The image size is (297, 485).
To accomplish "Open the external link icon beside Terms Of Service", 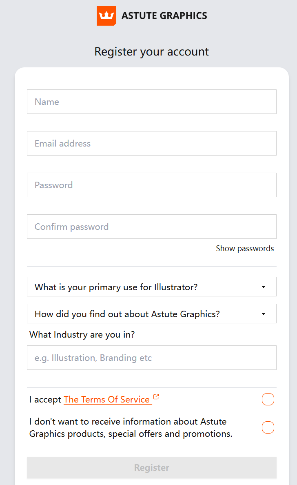I will (x=156, y=396).
